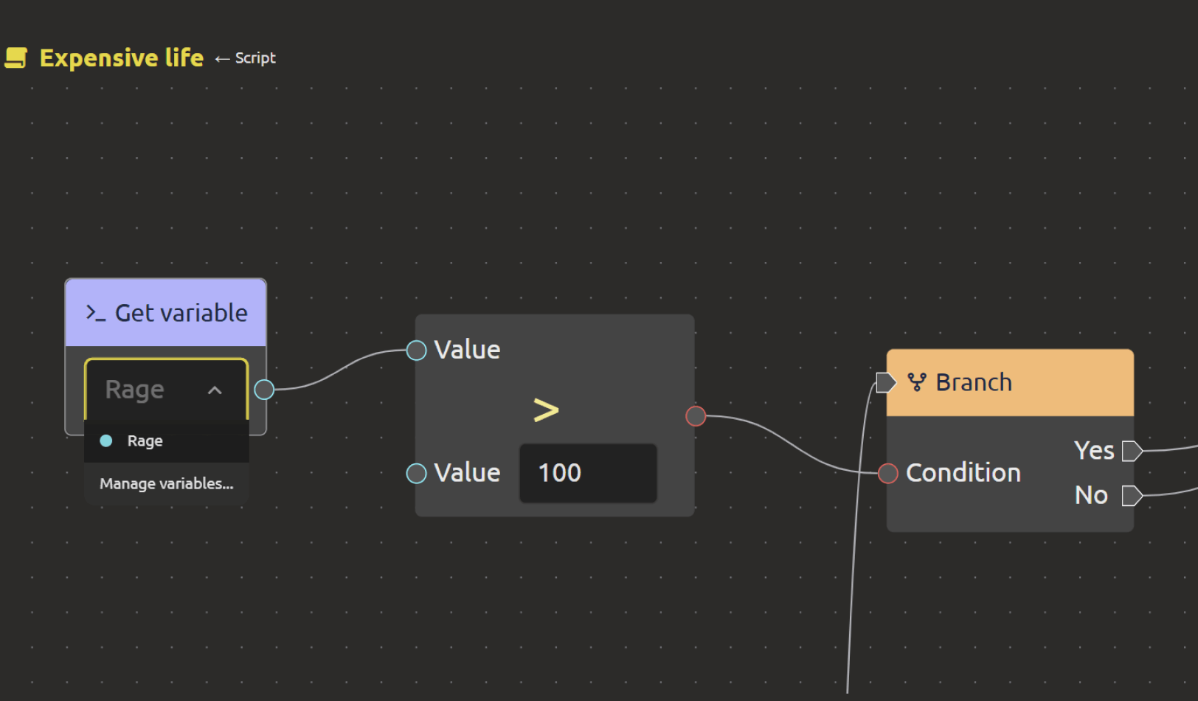This screenshot has height=701, width=1198.
Task: Click the bottom Value label beside 100
Action: tap(467, 473)
